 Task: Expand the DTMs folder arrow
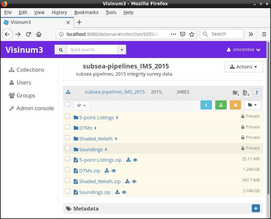[x=96, y=128]
